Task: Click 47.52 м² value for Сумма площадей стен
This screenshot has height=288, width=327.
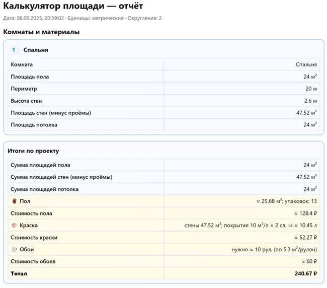Action: pyautogui.click(x=306, y=177)
